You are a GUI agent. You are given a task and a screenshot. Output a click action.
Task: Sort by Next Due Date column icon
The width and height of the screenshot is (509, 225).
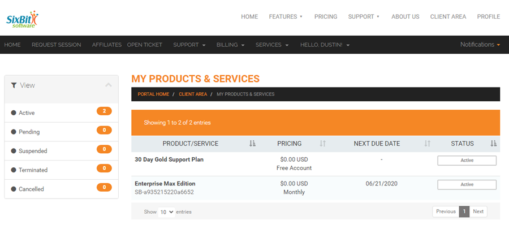[428, 144]
